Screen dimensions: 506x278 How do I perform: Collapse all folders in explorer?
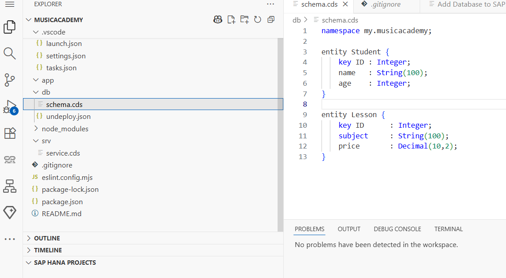(x=271, y=19)
